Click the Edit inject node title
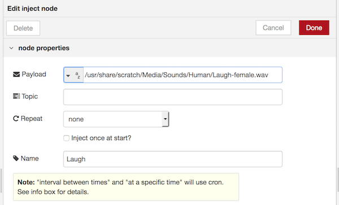Image resolution: width=339 pixels, height=205 pixels. (x=32, y=8)
